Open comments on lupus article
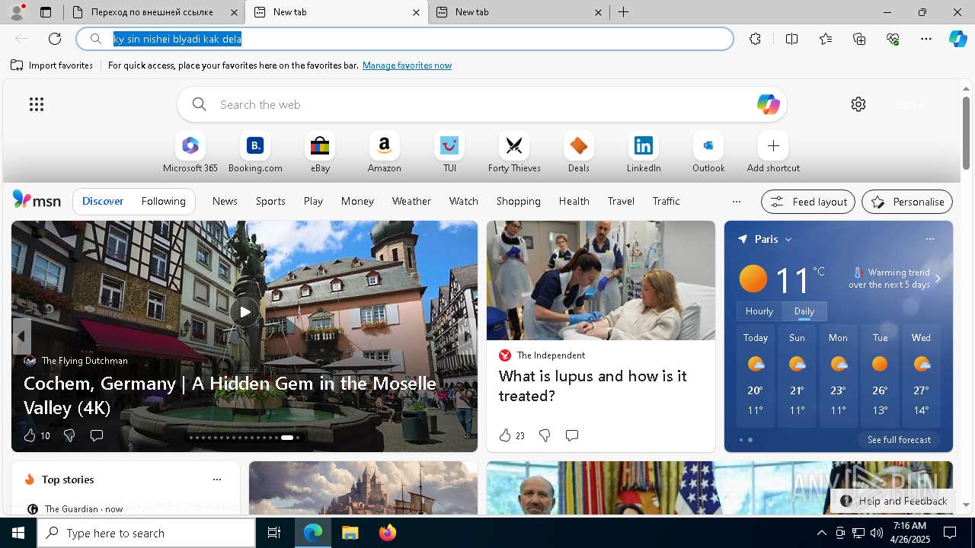975x548 pixels. pyautogui.click(x=572, y=435)
